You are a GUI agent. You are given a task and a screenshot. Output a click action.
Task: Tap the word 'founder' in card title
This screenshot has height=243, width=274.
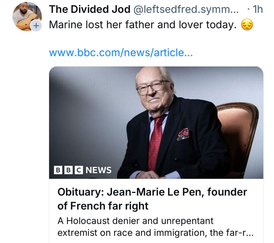tap(227, 192)
